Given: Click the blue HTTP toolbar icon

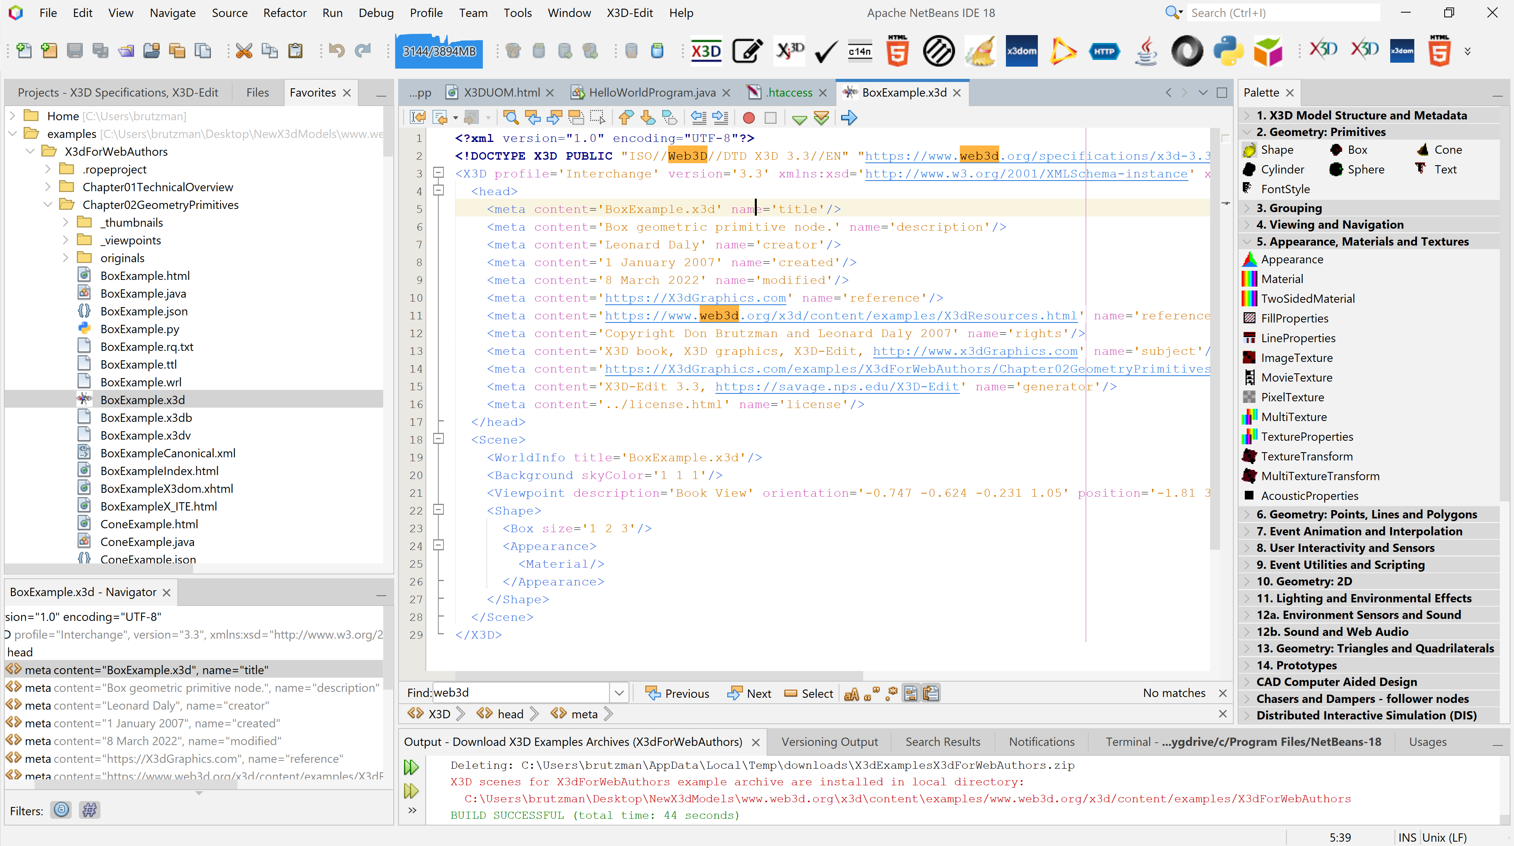Looking at the screenshot, I should pos(1104,51).
